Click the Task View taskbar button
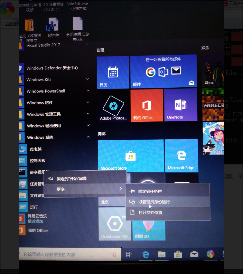Viewport: 243px width, 274px height. pos(129,255)
